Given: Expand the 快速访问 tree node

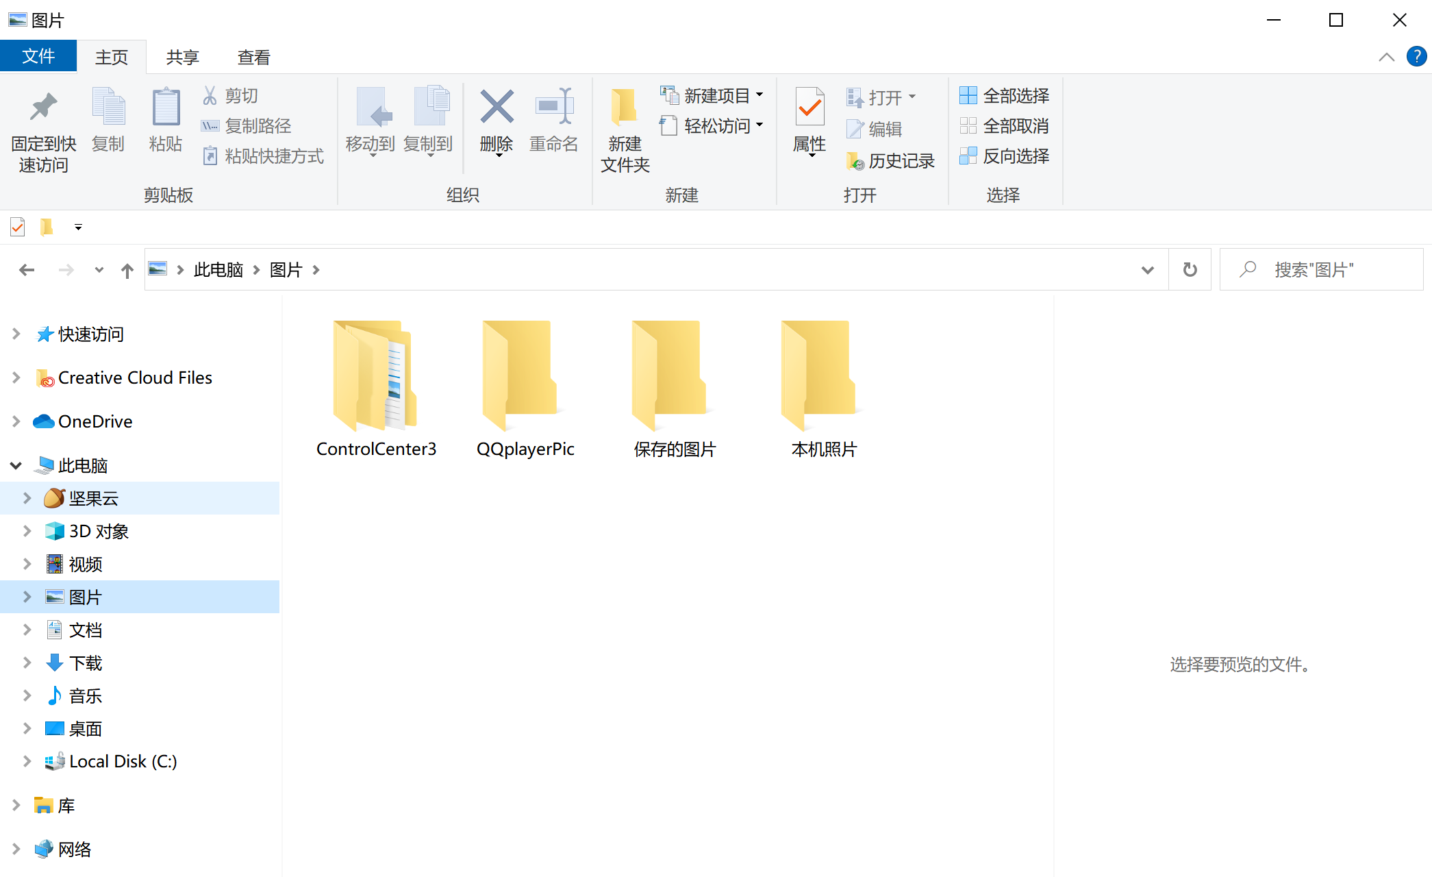Looking at the screenshot, I should click(x=16, y=334).
